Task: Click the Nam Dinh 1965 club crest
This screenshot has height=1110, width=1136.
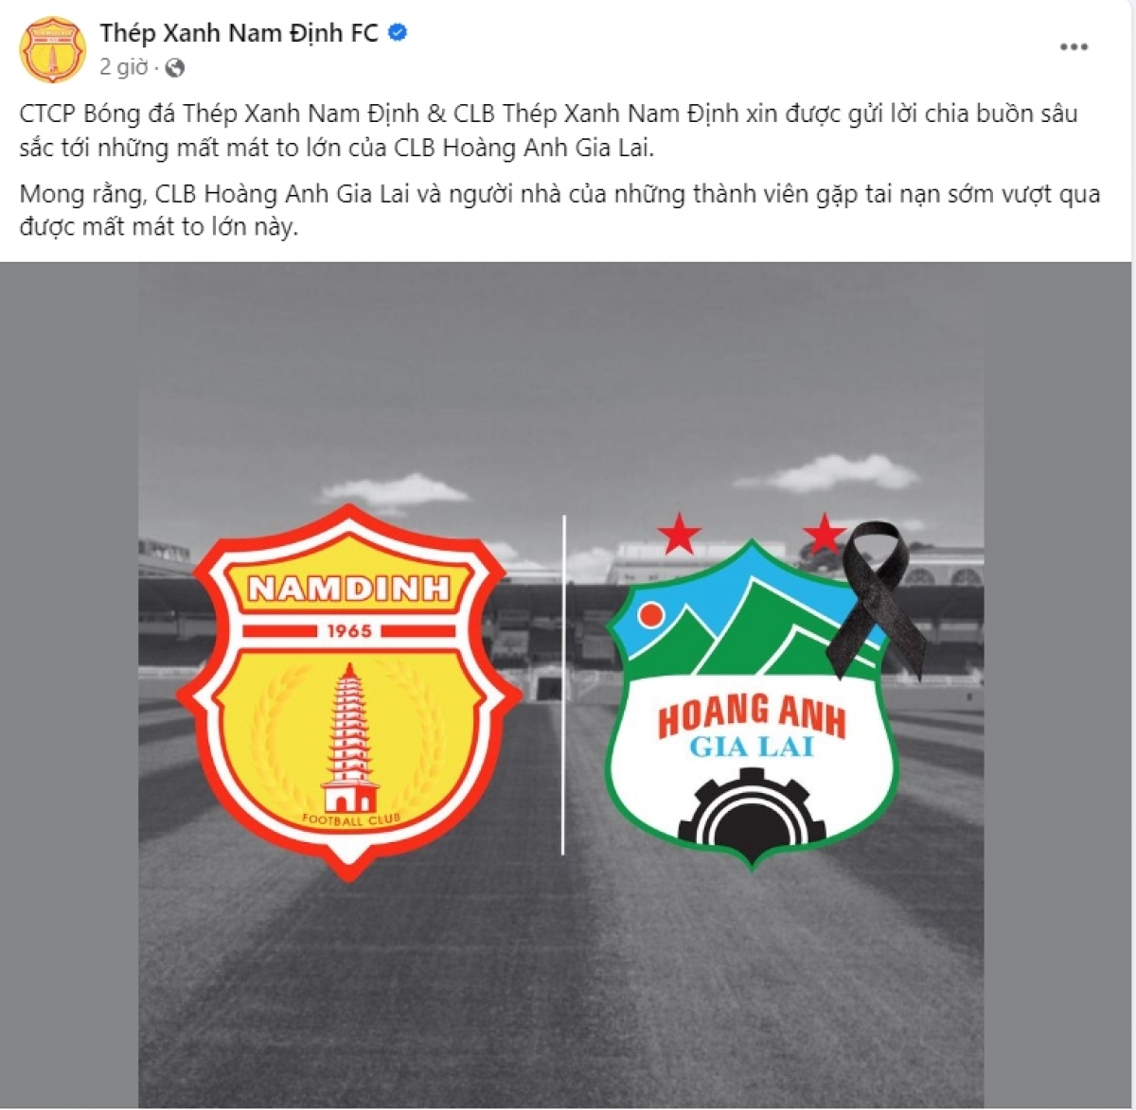Action: (x=349, y=693)
